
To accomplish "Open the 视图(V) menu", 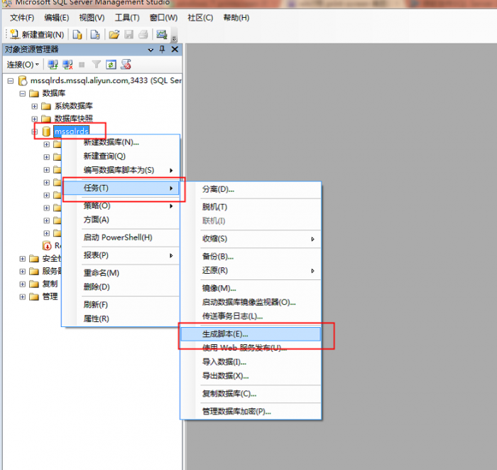I will click(92, 18).
